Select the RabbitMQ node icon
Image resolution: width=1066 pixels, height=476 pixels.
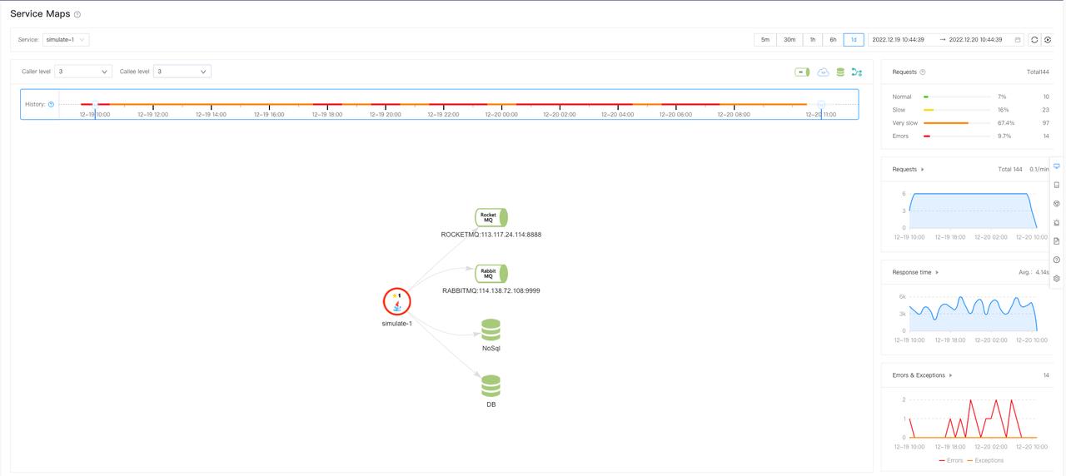(491, 273)
